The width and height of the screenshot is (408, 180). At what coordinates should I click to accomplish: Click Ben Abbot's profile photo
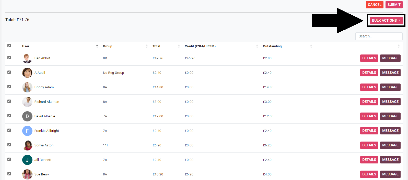click(27, 58)
